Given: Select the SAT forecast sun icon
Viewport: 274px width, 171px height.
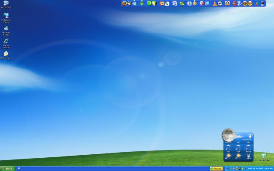Looking at the screenshot, I should click(x=229, y=156).
